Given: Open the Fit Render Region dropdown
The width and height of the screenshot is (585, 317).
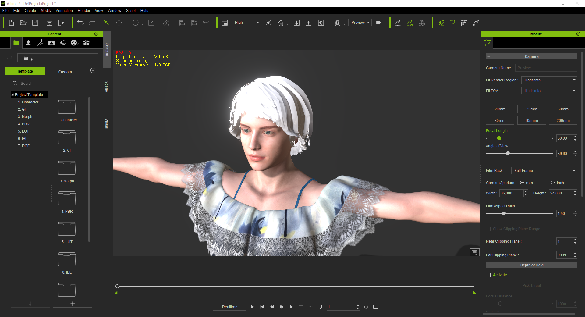Looking at the screenshot, I should click(x=549, y=80).
